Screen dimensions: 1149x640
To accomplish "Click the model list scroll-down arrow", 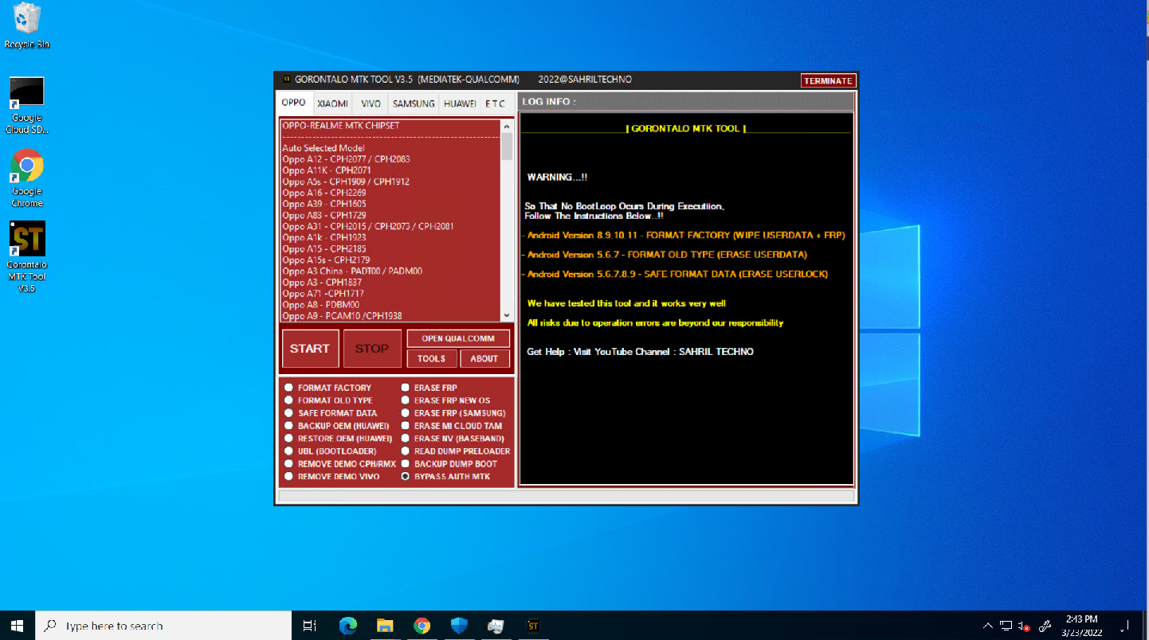I will [507, 315].
